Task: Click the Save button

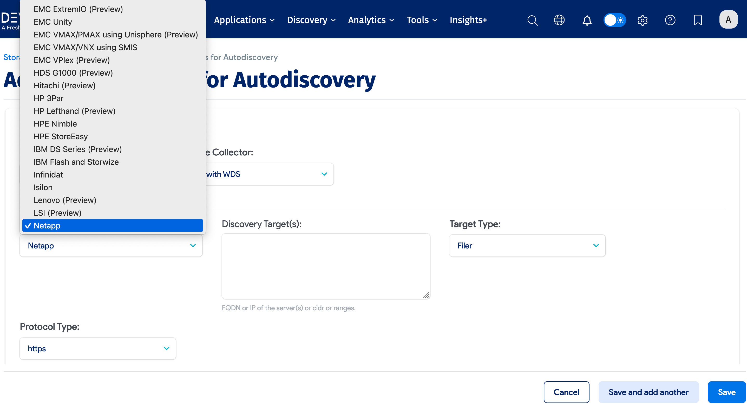Action: tap(726, 392)
